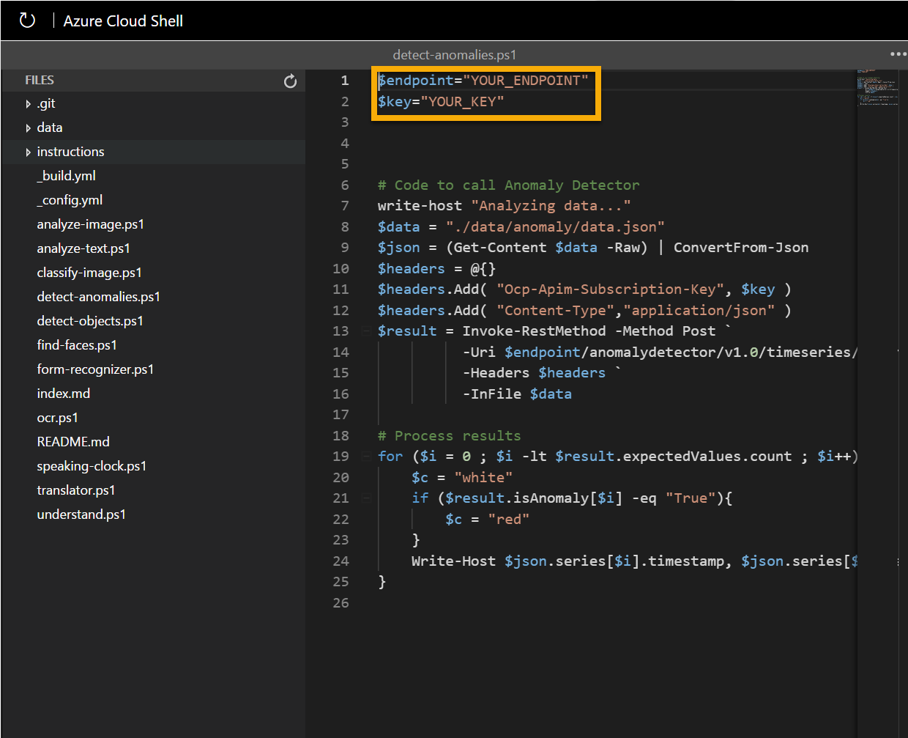Open classify-image.ps1 file

click(x=89, y=273)
